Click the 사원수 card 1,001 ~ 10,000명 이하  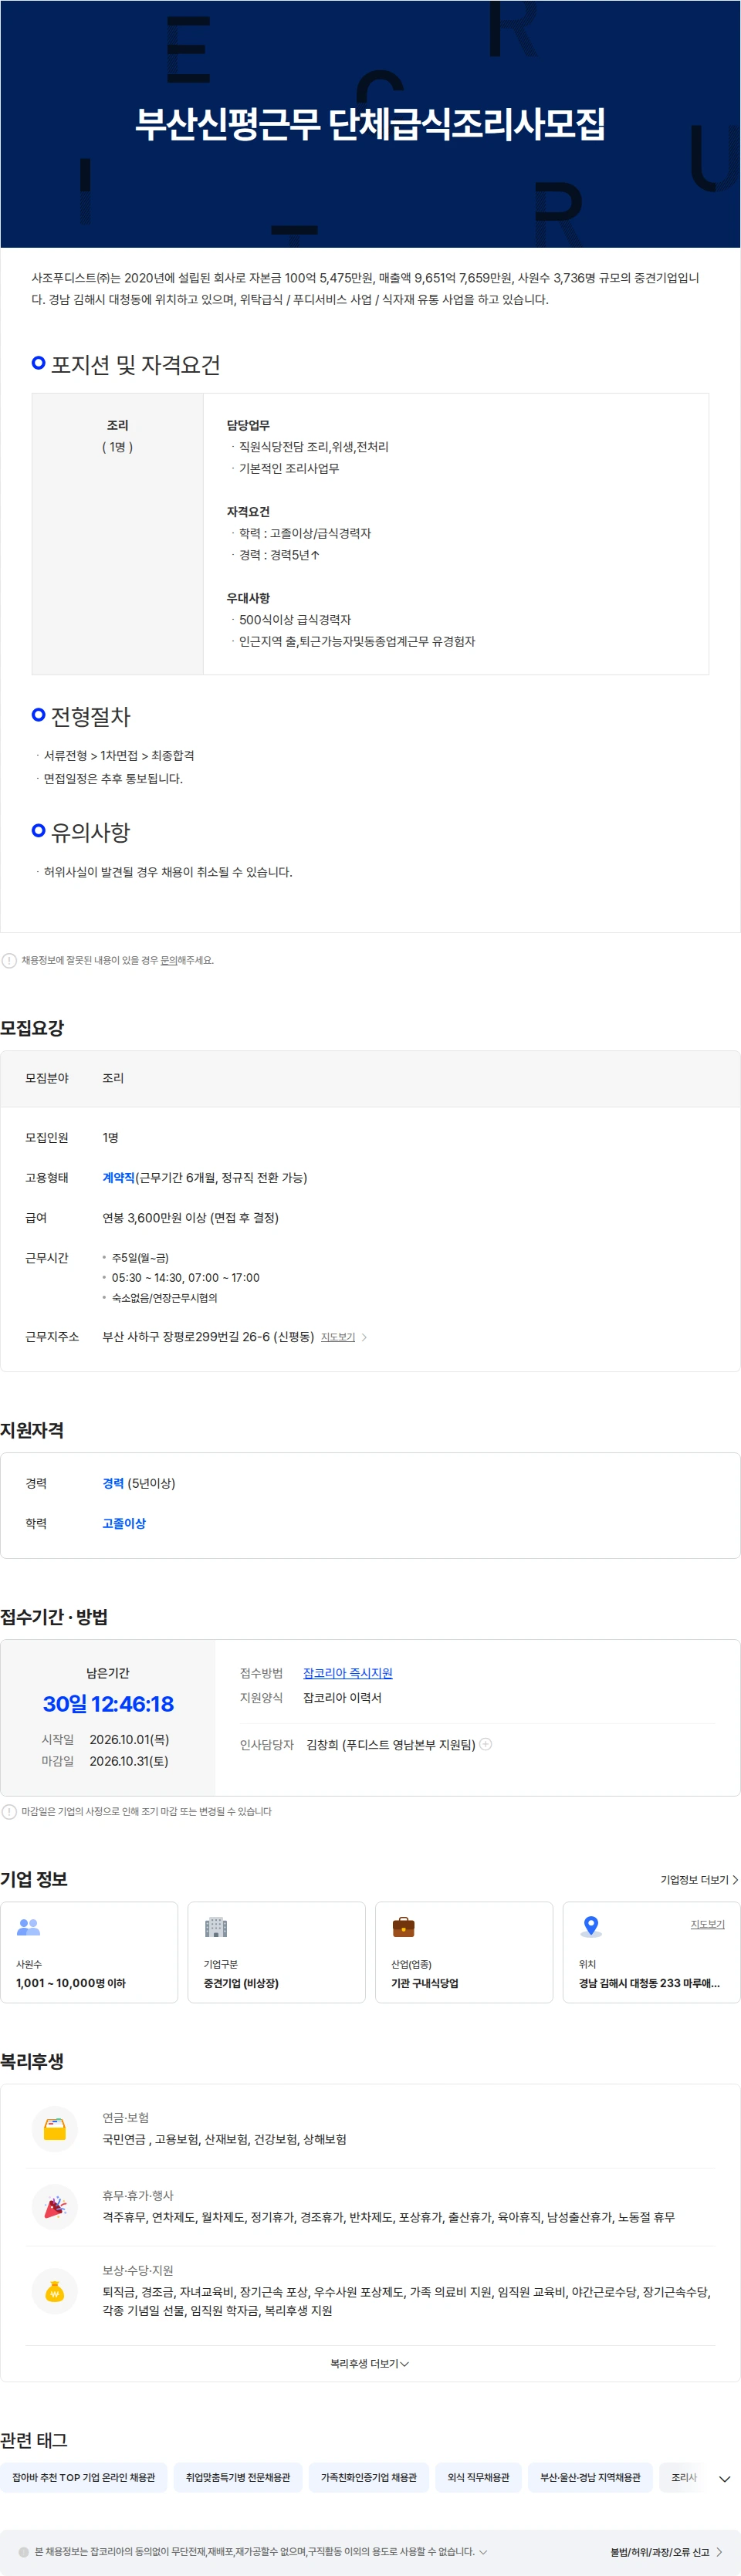[89, 1952]
